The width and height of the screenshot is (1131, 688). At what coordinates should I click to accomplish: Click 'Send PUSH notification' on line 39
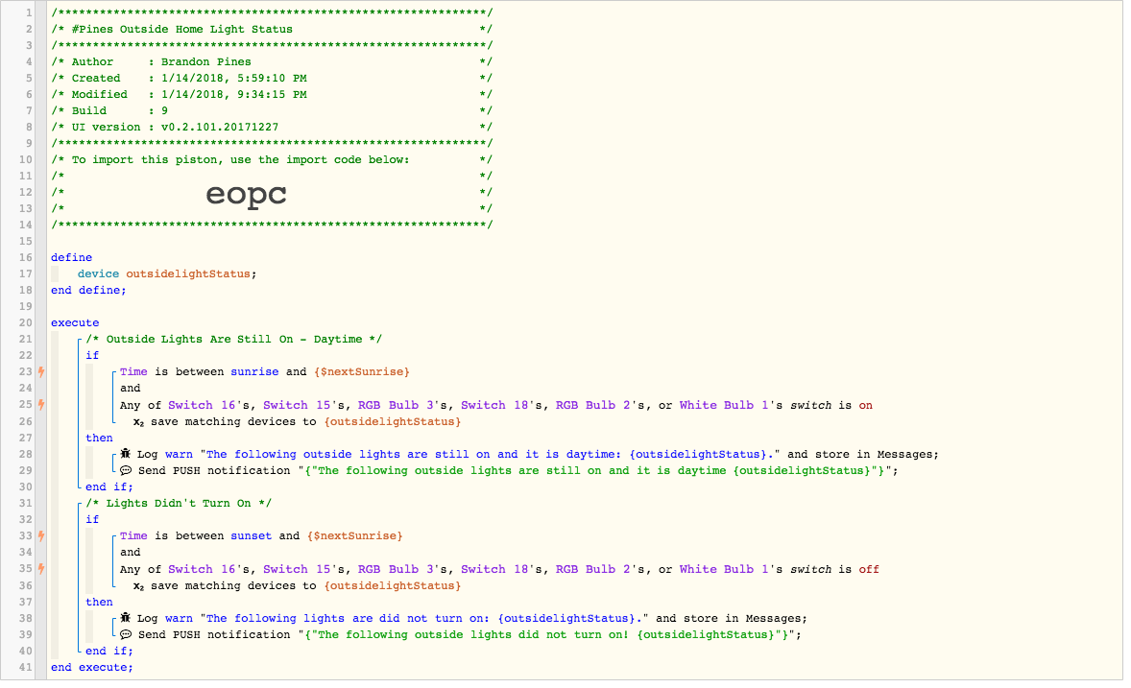pos(215,635)
